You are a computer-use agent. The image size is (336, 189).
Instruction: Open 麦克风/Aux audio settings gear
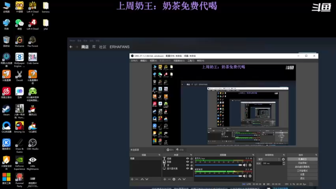point(250,165)
